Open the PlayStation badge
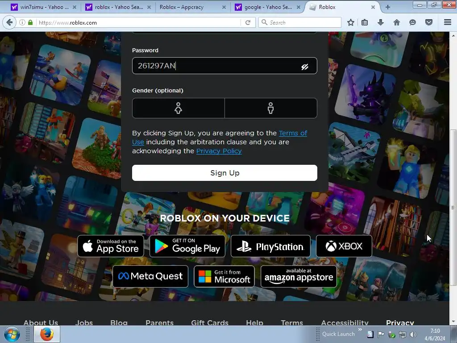 pyautogui.click(x=270, y=246)
